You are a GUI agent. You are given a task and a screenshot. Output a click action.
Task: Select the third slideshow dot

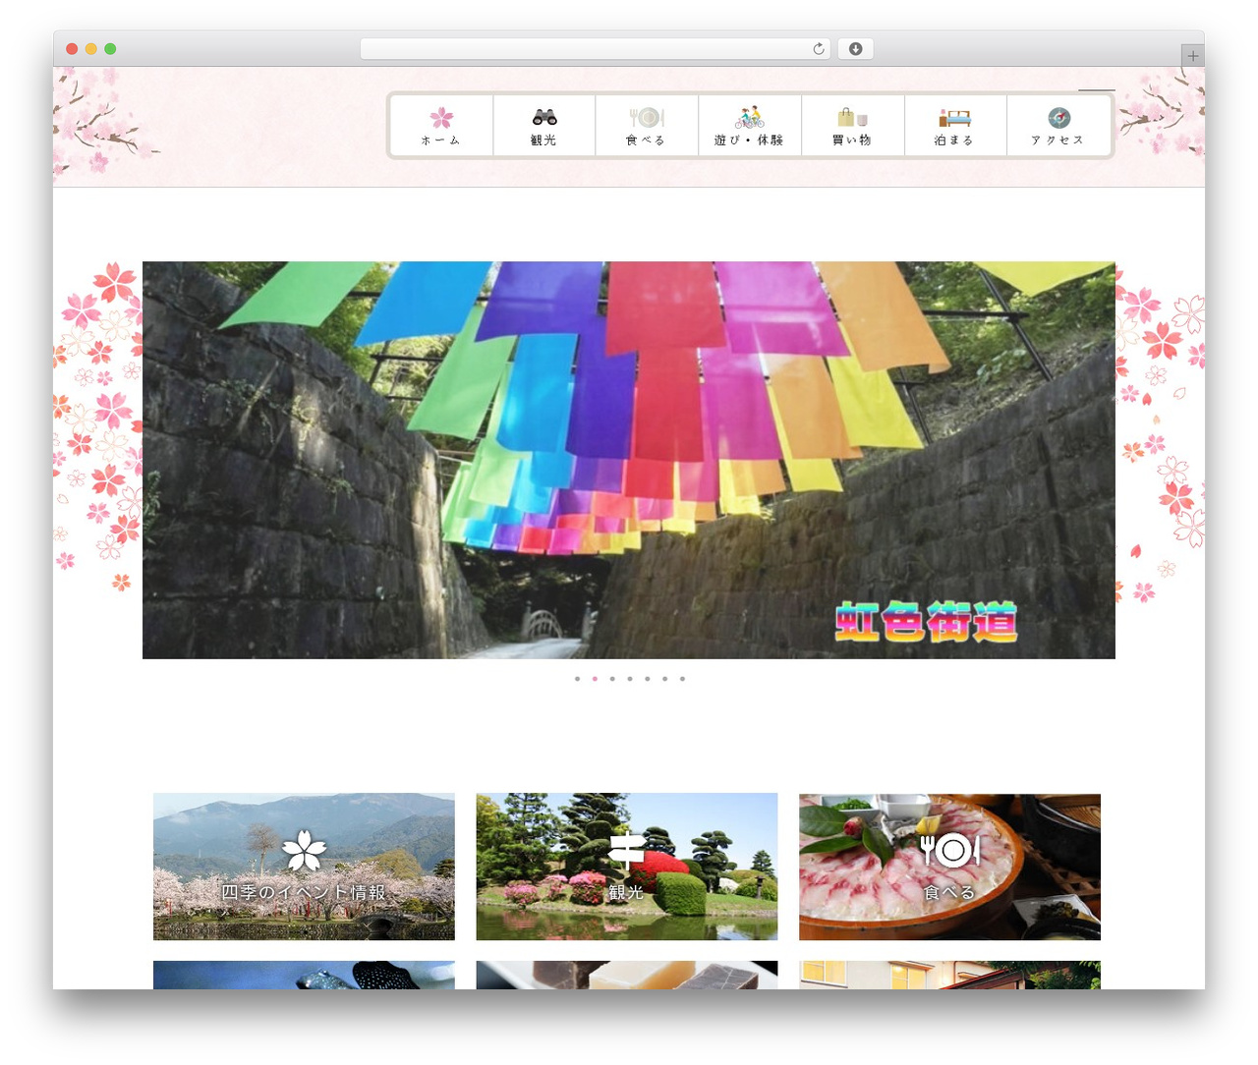612,679
